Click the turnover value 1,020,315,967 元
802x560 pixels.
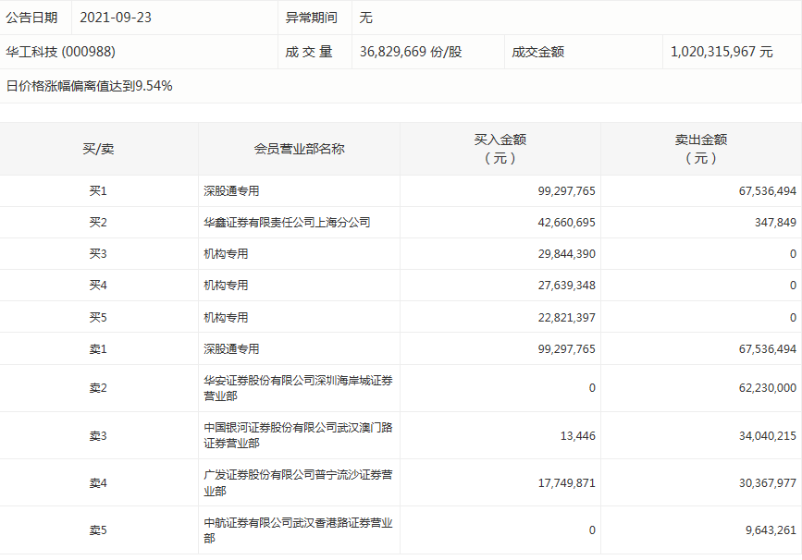point(722,52)
